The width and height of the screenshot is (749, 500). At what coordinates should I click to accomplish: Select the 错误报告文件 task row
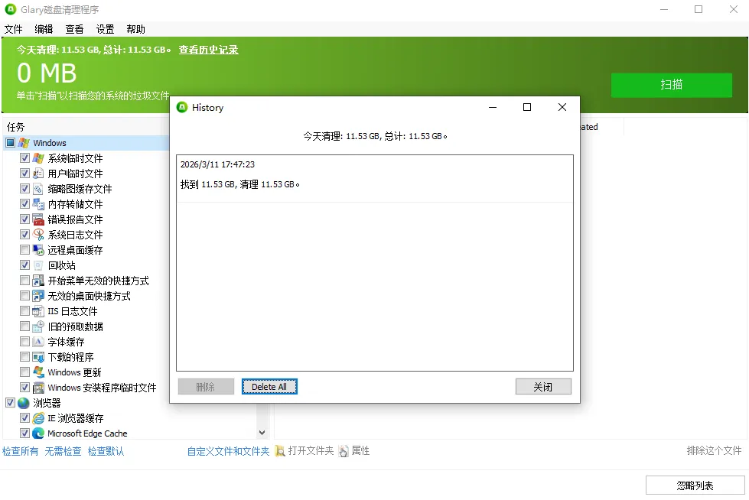75,219
